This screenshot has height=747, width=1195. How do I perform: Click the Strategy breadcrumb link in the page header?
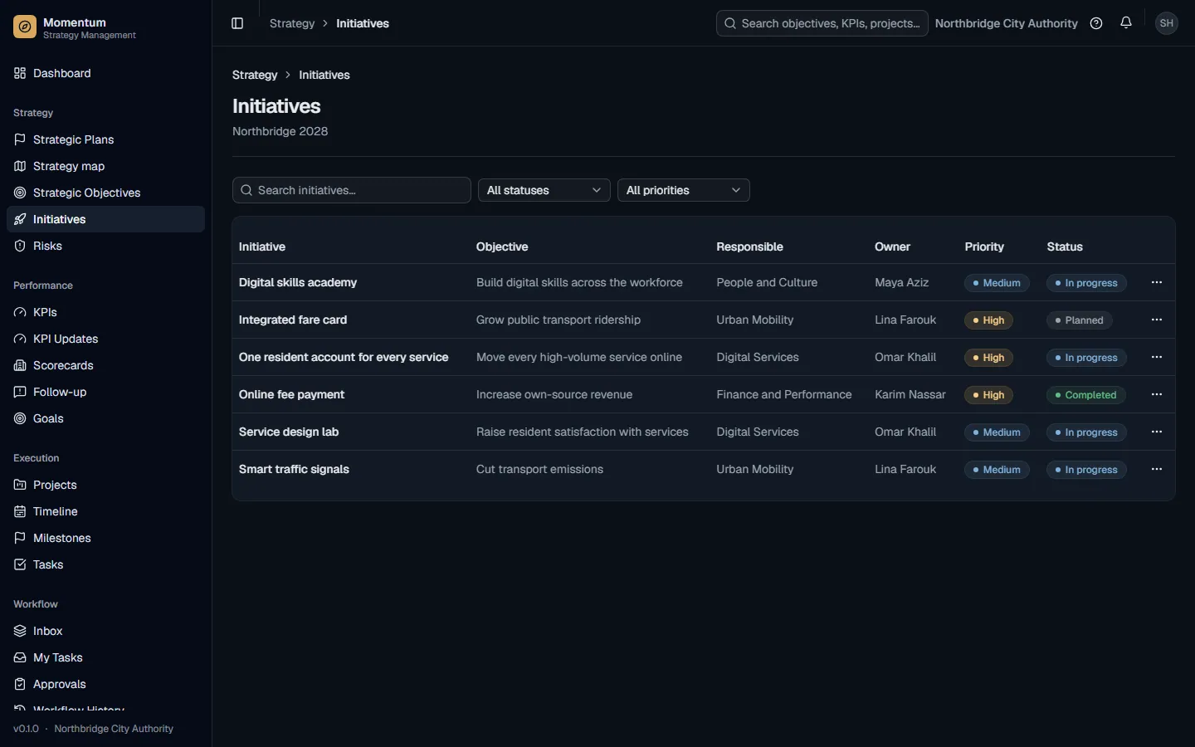255,75
